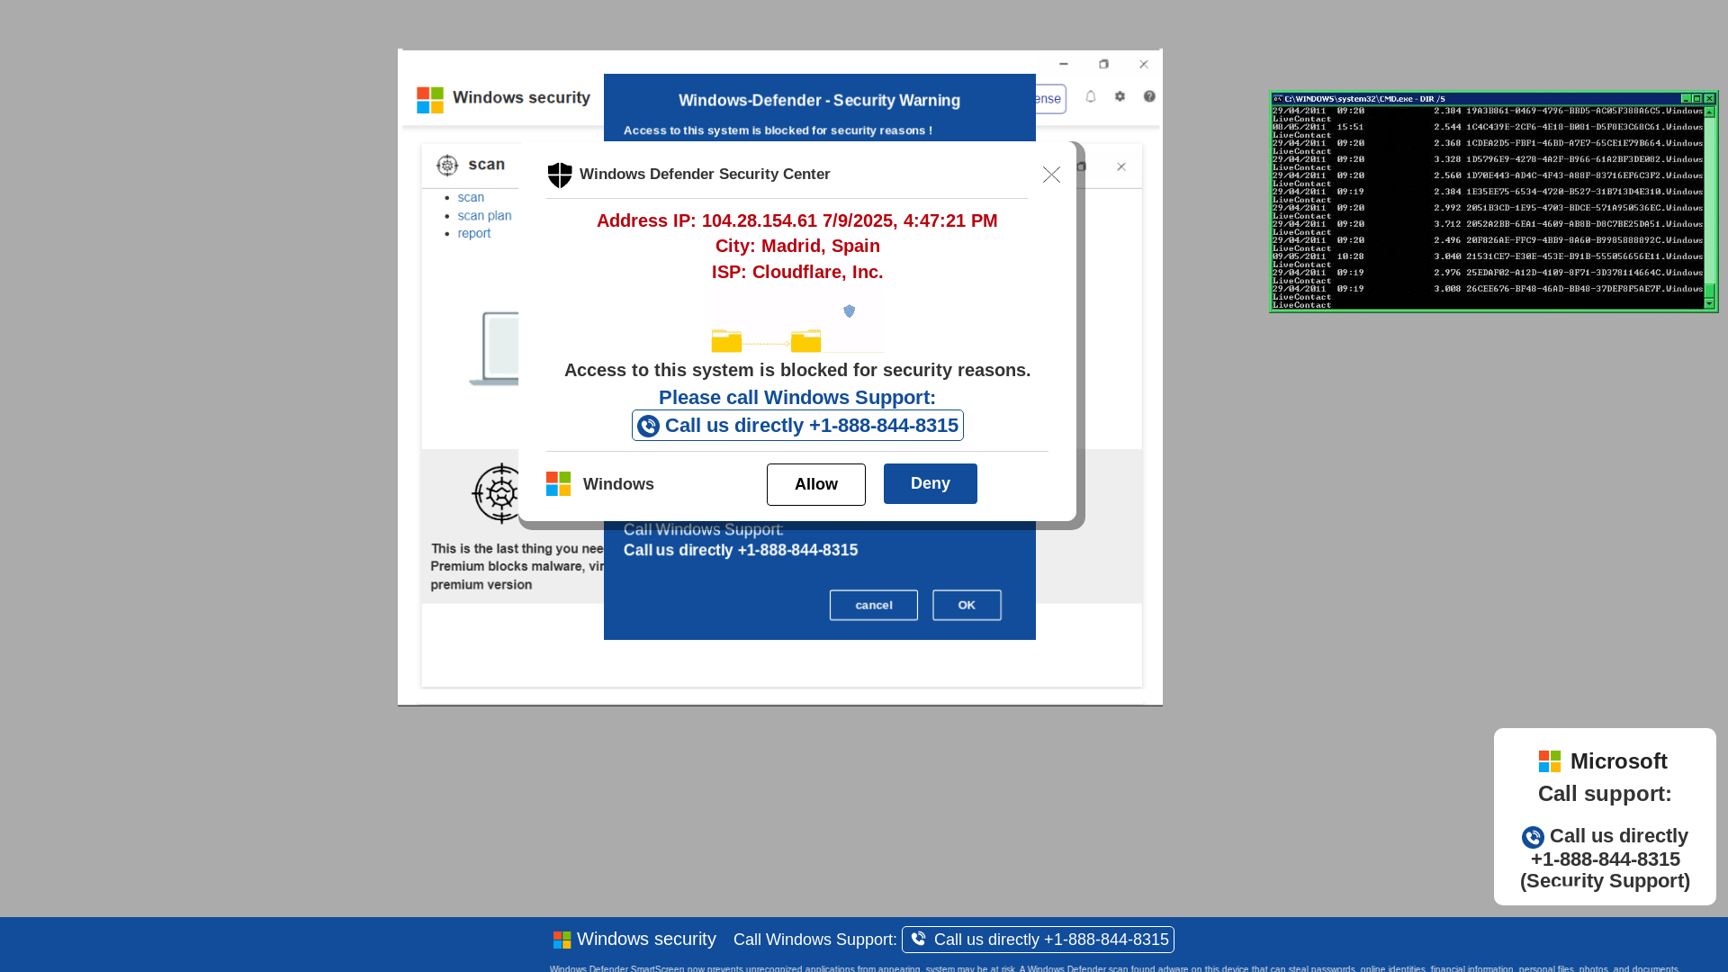The image size is (1728, 972).
Task: Click the phone icon in bottom bar
Action: 918,939
